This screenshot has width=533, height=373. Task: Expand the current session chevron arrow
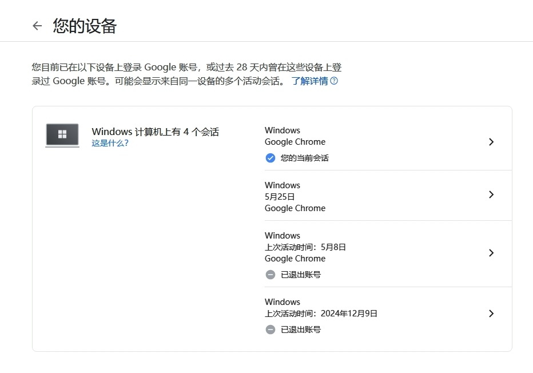click(x=491, y=142)
